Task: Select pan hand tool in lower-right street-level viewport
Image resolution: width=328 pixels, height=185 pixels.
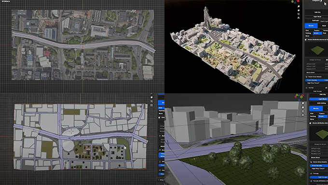Action: tap(303, 107)
